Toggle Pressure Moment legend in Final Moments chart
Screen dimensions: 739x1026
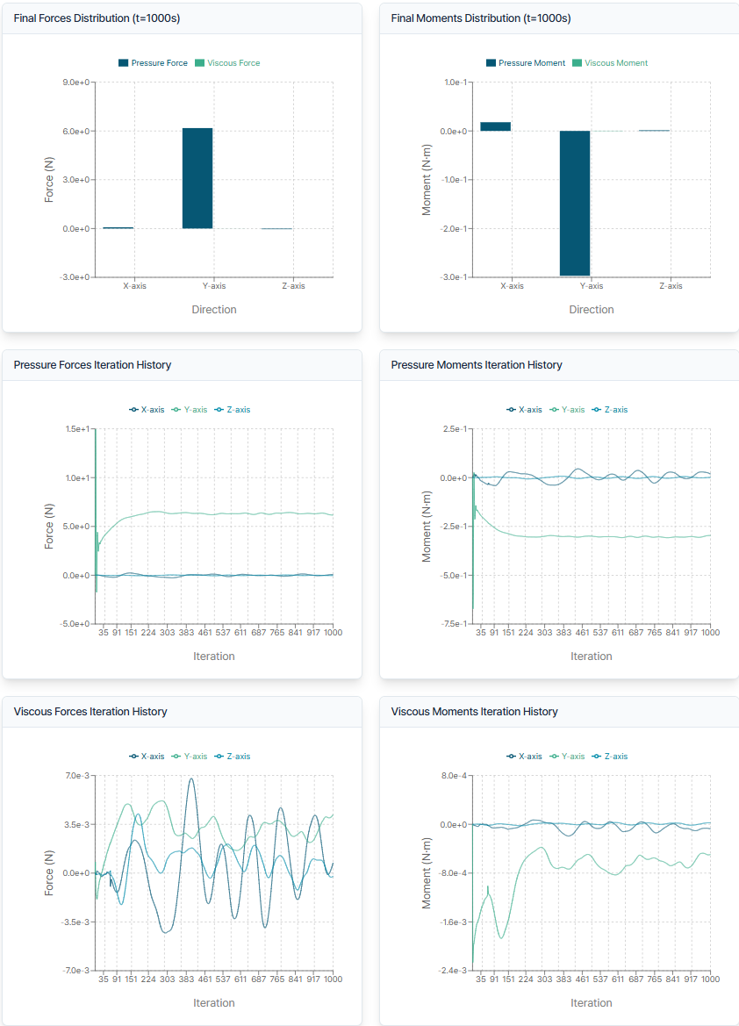coord(526,63)
